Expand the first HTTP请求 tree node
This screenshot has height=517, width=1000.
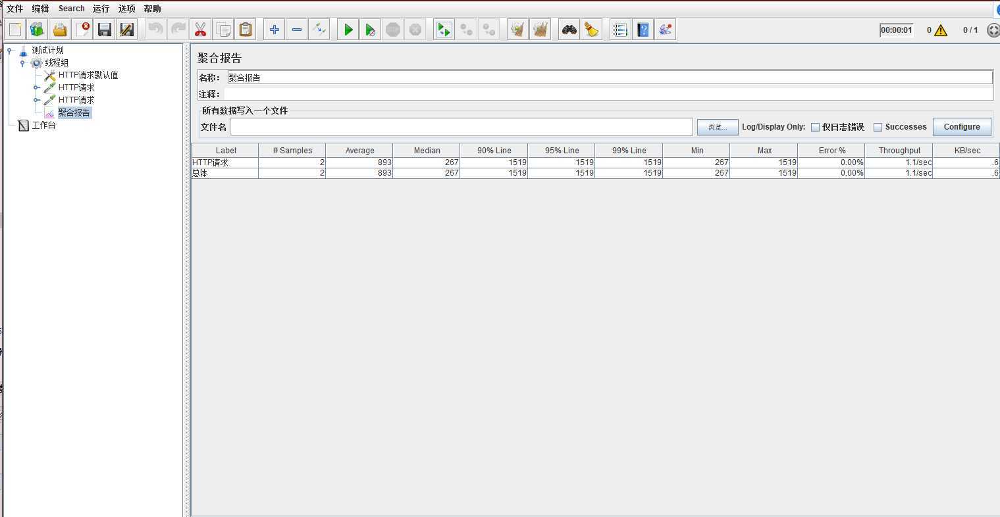pyautogui.click(x=37, y=87)
